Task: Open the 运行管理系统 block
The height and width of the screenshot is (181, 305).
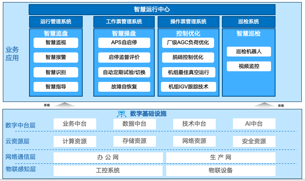Action: pos(56,22)
